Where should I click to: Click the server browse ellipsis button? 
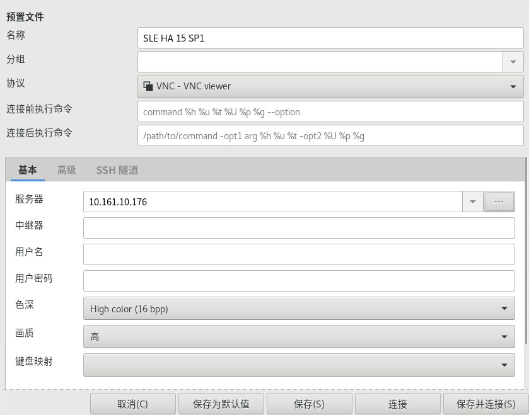pos(499,202)
